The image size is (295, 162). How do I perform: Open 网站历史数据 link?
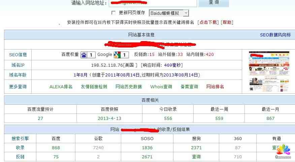[129, 87]
